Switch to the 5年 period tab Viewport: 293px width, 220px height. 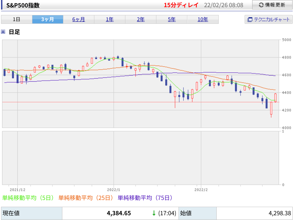172,19
